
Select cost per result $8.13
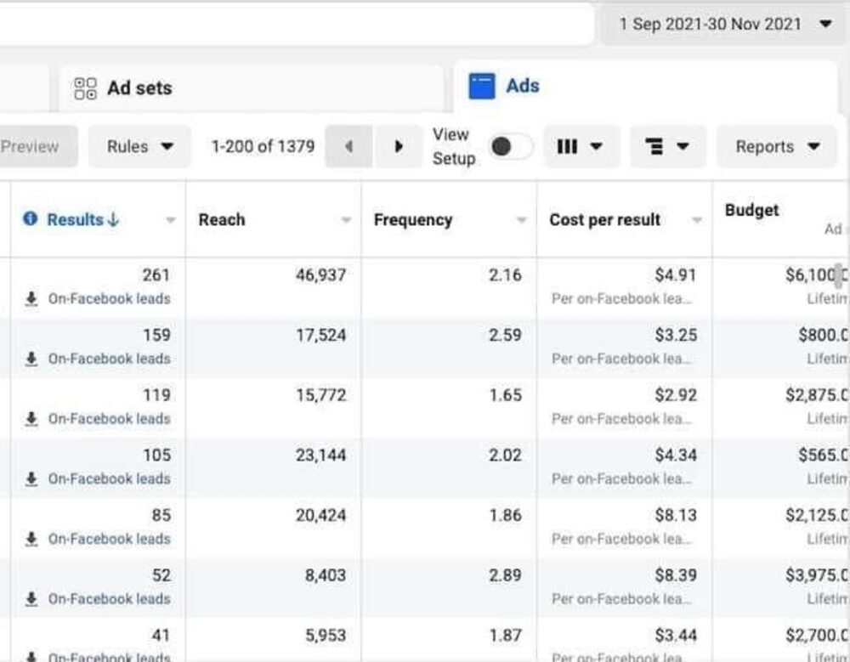[x=676, y=515]
